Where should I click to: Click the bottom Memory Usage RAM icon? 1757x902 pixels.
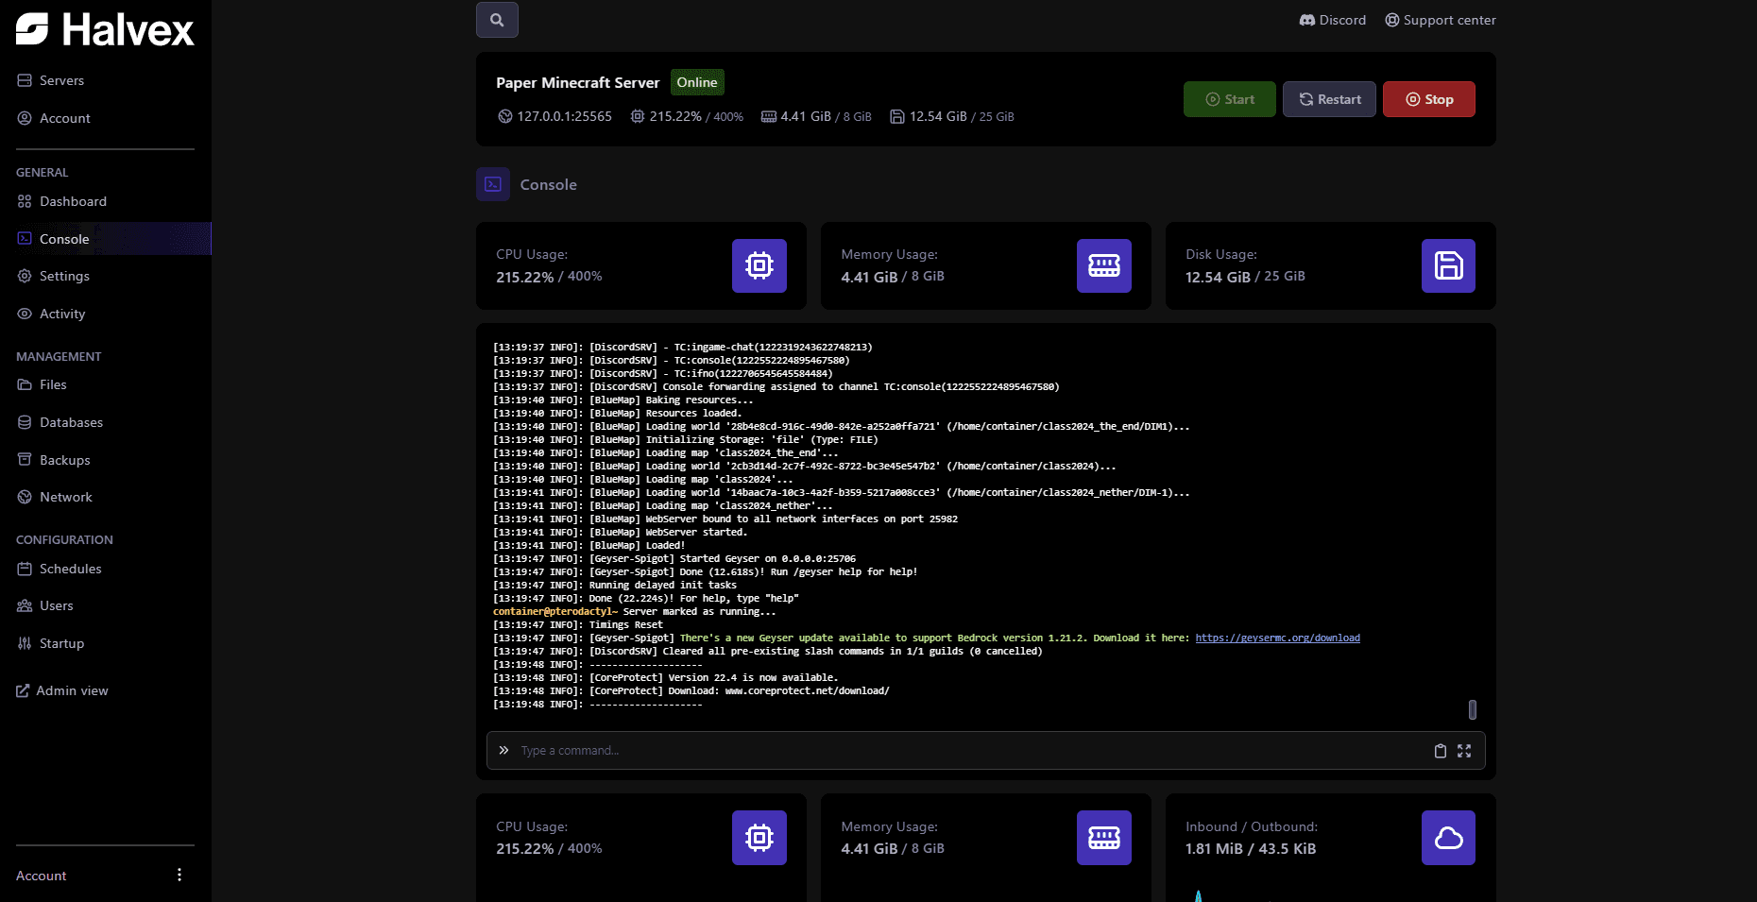pyautogui.click(x=1104, y=838)
